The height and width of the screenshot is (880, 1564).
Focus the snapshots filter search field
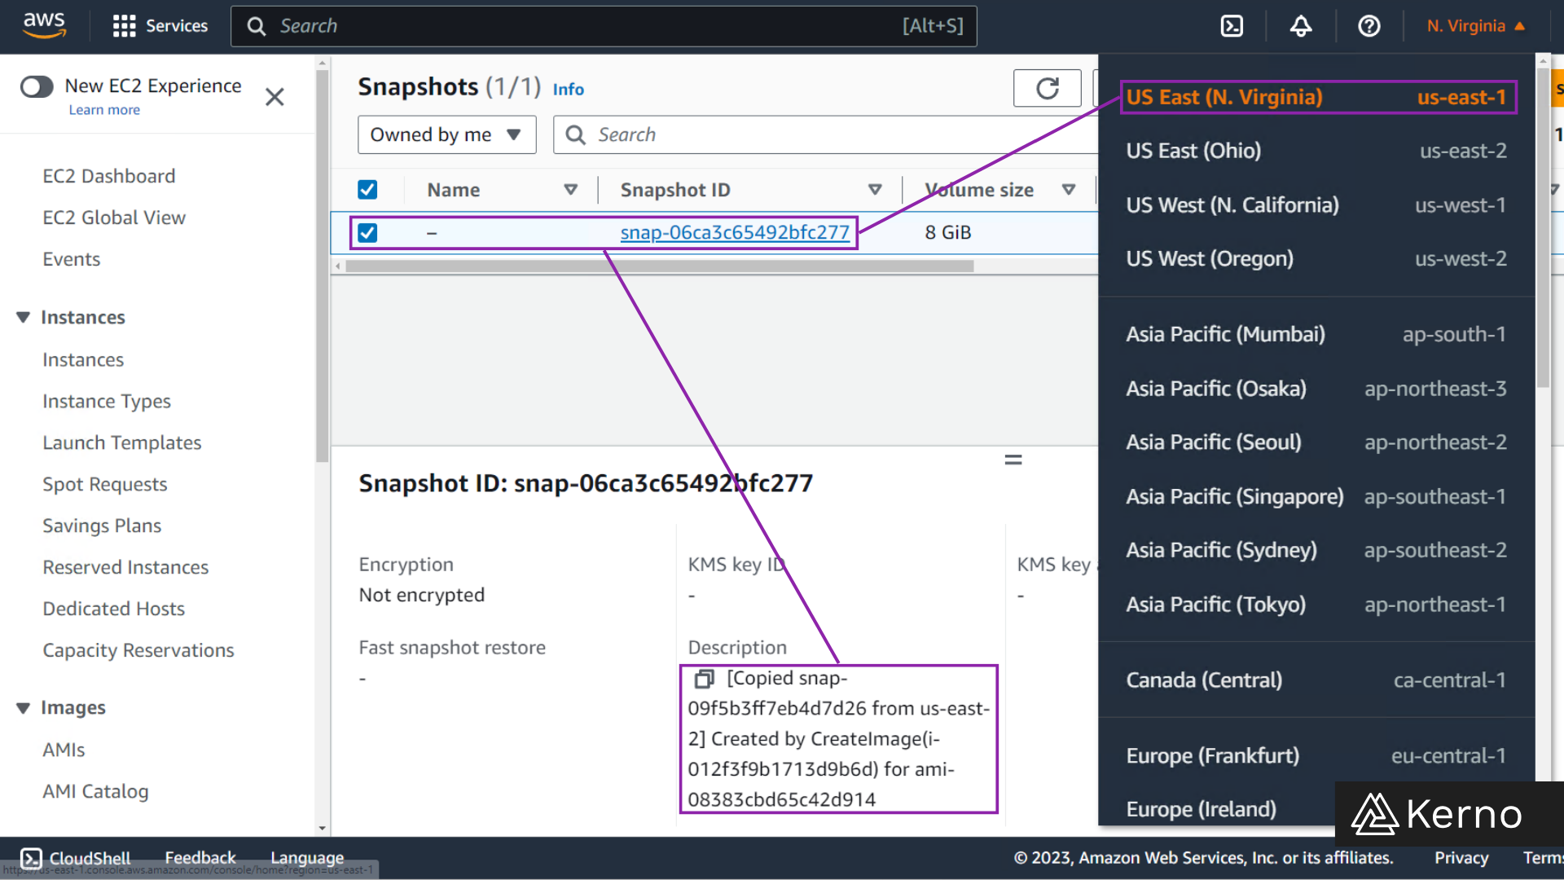pyautogui.click(x=825, y=134)
